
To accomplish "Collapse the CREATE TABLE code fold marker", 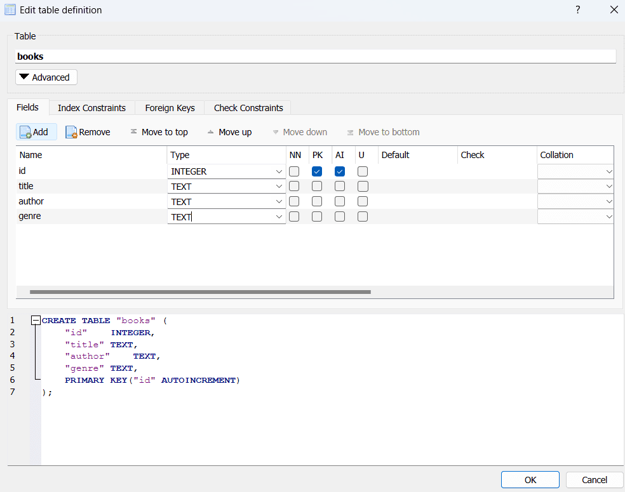I will pos(36,321).
